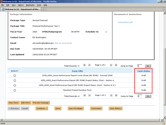Go to previous page in bottom pager
The width and height of the screenshot is (166, 125).
(89, 95)
